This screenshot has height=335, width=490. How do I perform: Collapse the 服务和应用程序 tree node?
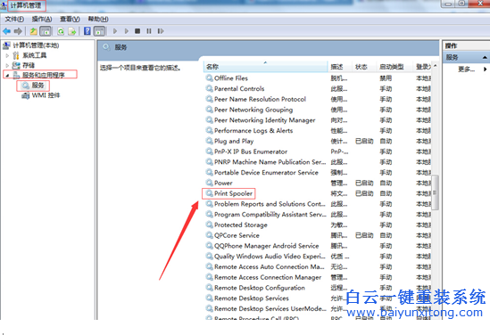[7, 75]
